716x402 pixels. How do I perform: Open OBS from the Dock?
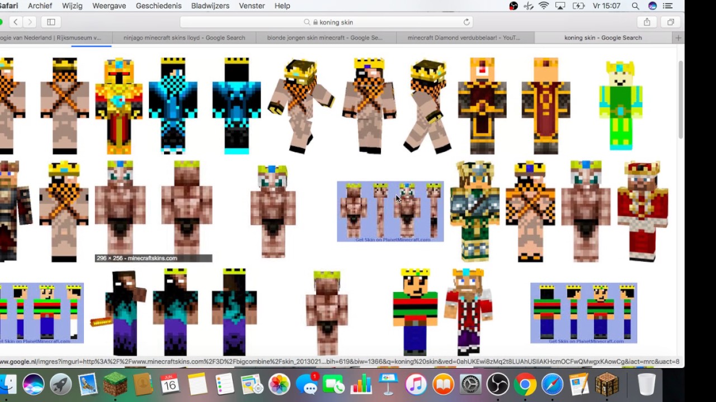(x=497, y=384)
